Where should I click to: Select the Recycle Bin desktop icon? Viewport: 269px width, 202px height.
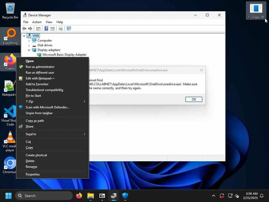(10, 11)
